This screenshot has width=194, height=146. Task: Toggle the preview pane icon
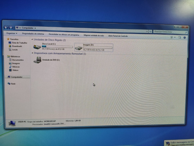(x=180, y=37)
